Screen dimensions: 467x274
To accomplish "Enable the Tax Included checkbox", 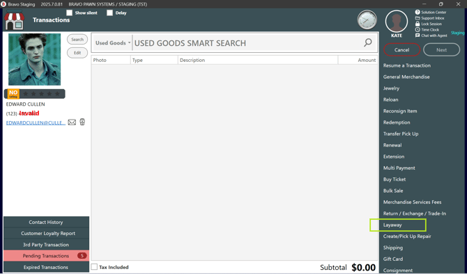I will [94, 267].
